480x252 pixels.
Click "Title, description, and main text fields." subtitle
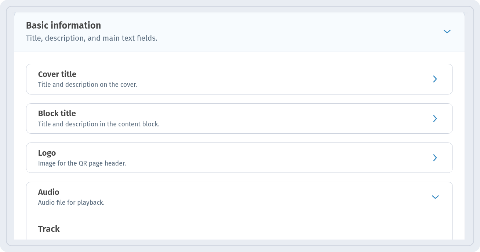click(92, 38)
